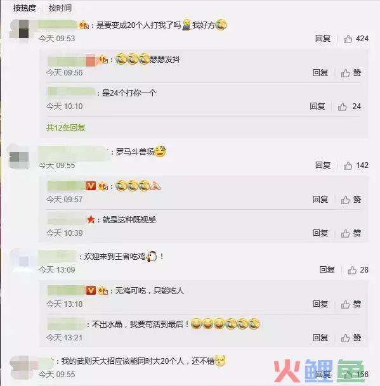The image size is (380, 386).
Task: Like the comment with 424 likes
Action: tap(356, 39)
